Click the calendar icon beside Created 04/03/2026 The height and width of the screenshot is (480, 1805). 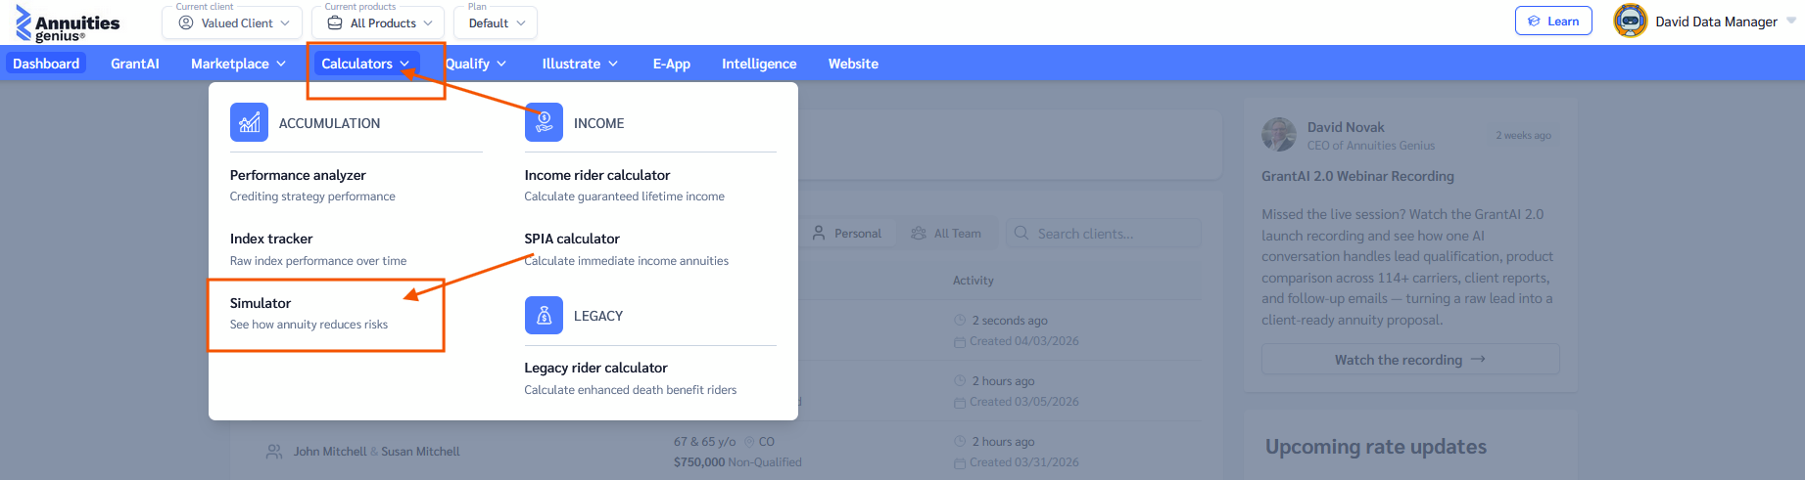coord(960,342)
